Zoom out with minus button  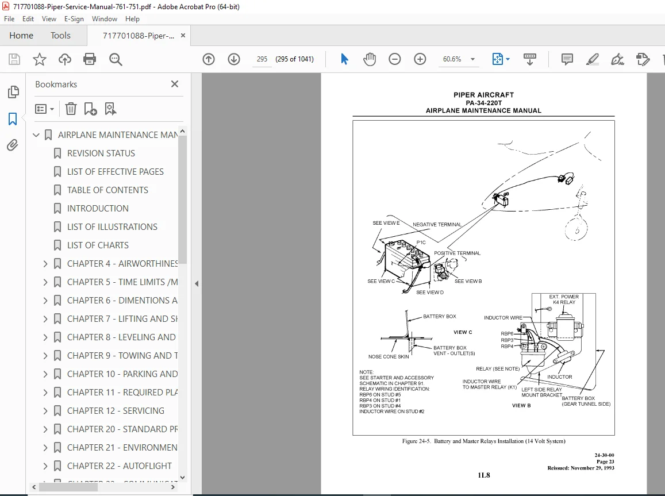click(x=394, y=59)
